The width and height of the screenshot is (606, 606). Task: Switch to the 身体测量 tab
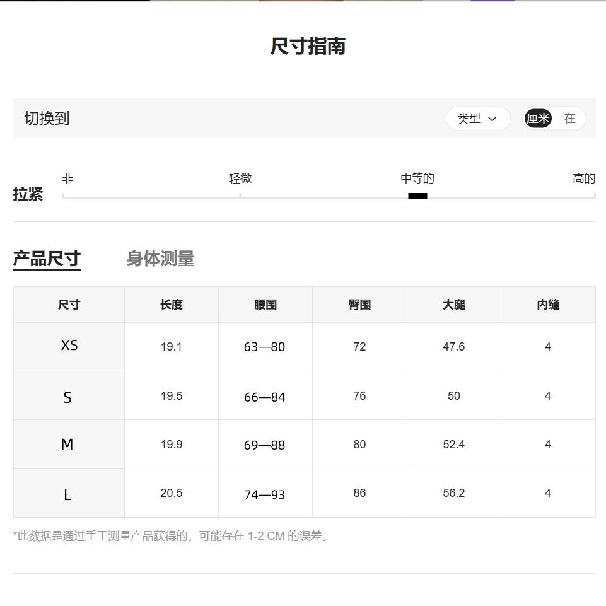tap(160, 259)
